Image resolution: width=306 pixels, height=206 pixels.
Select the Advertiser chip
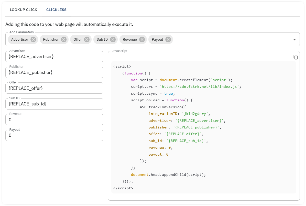click(x=19, y=39)
